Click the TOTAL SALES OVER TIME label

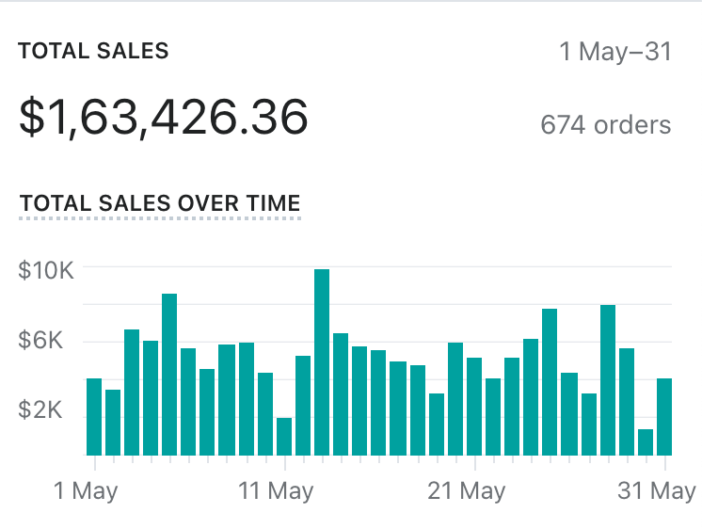click(x=160, y=202)
